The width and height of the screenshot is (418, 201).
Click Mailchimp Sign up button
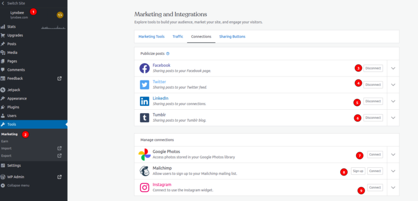[x=358, y=171]
